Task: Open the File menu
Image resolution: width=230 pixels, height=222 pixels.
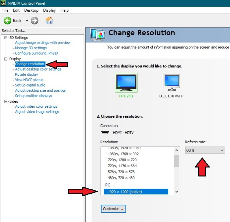Action: click(5, 10)
